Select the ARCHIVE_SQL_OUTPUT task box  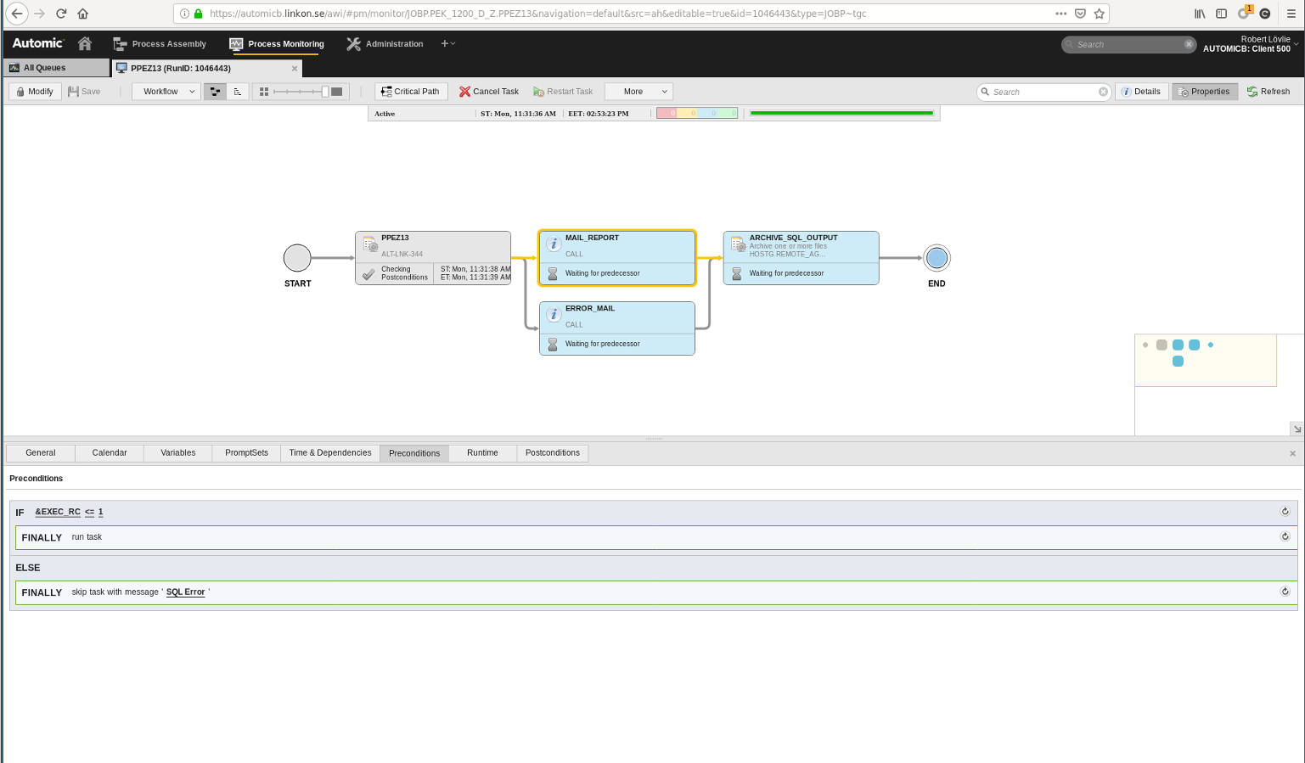[802, 258]
